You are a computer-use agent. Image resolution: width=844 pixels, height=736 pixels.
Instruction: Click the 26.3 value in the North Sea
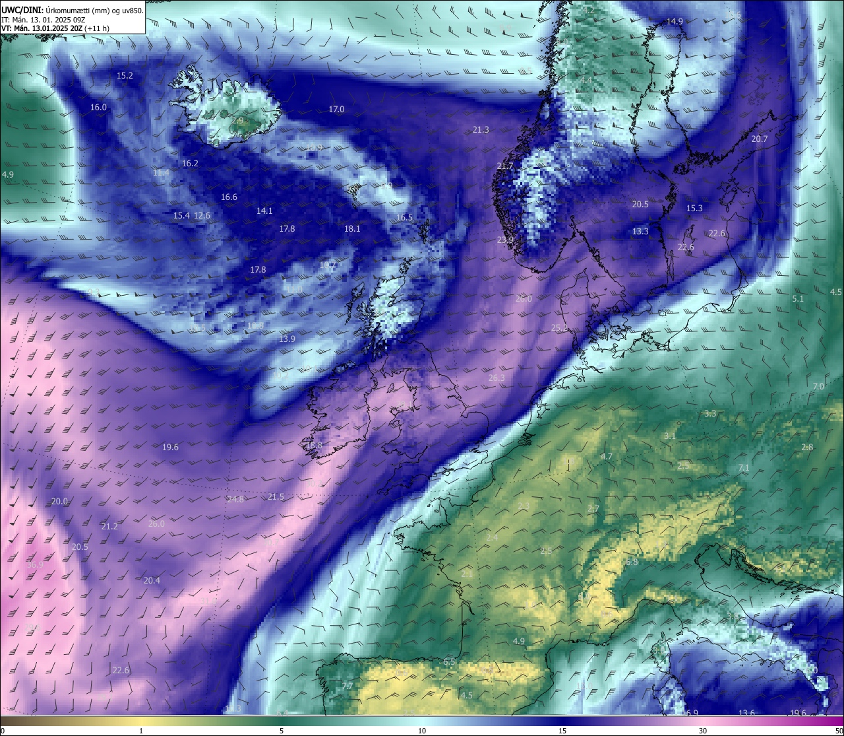(497, 378)
